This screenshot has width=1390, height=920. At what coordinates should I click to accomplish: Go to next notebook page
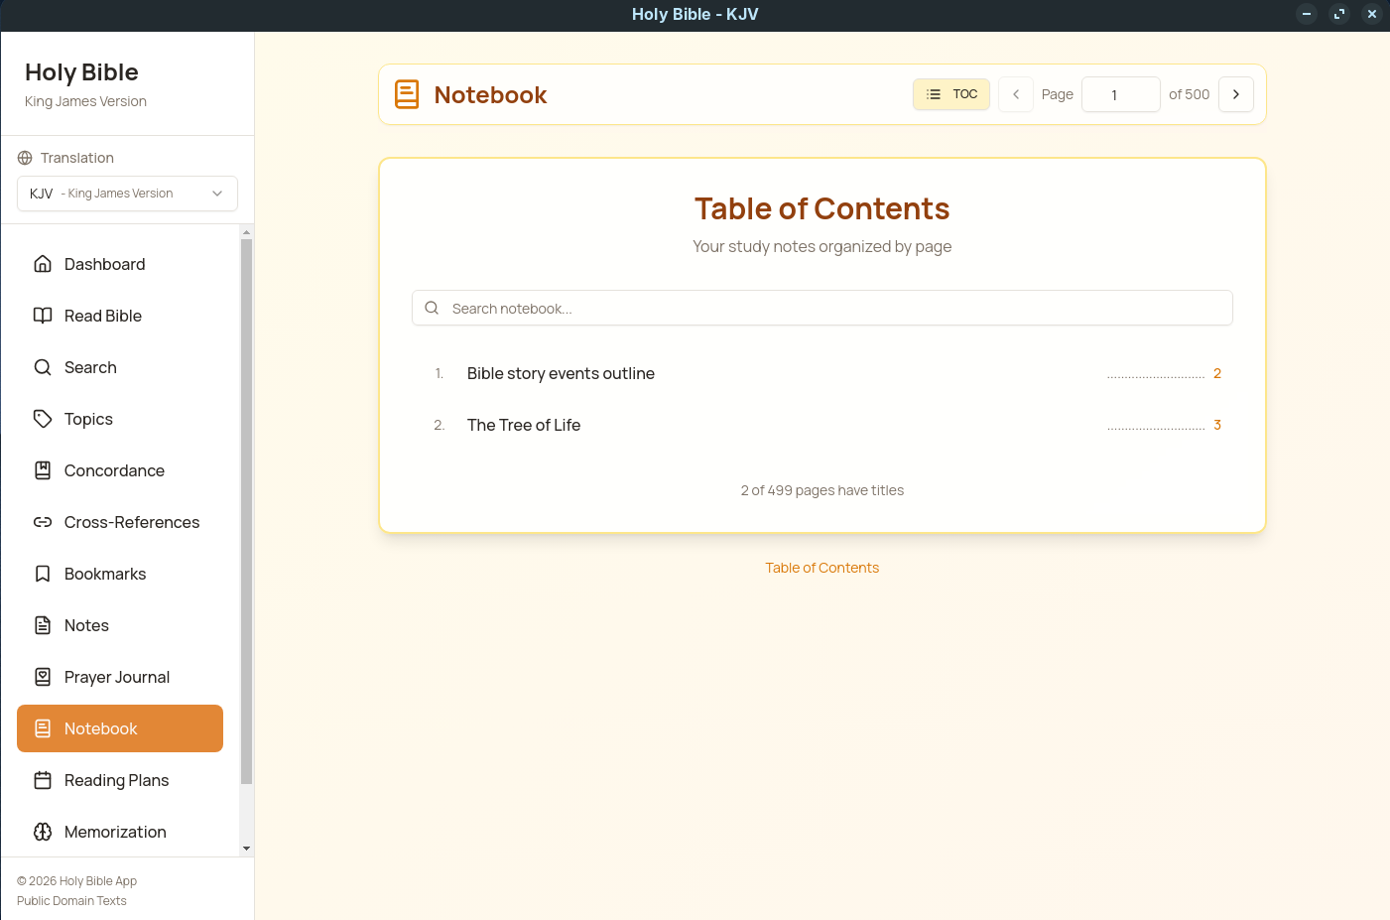pyautogui.click(x=1236, y=94)
